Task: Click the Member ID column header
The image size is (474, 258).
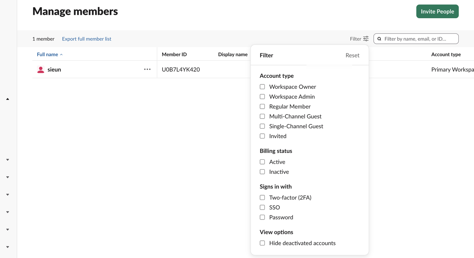Action: 174,54
